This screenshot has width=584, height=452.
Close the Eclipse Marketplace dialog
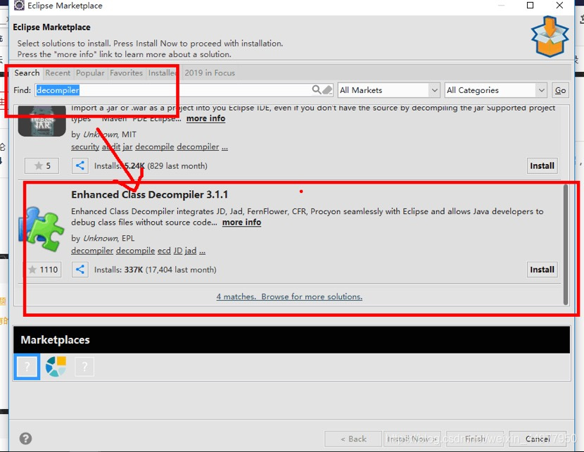(x=559, y=5)
